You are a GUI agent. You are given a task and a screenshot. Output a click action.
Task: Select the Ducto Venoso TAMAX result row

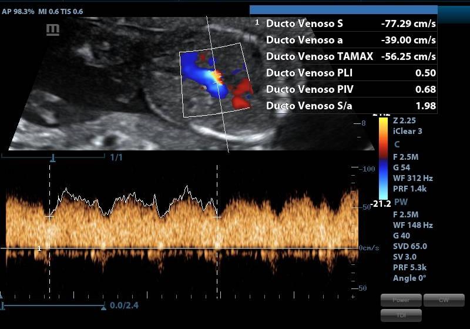point(344,56)
